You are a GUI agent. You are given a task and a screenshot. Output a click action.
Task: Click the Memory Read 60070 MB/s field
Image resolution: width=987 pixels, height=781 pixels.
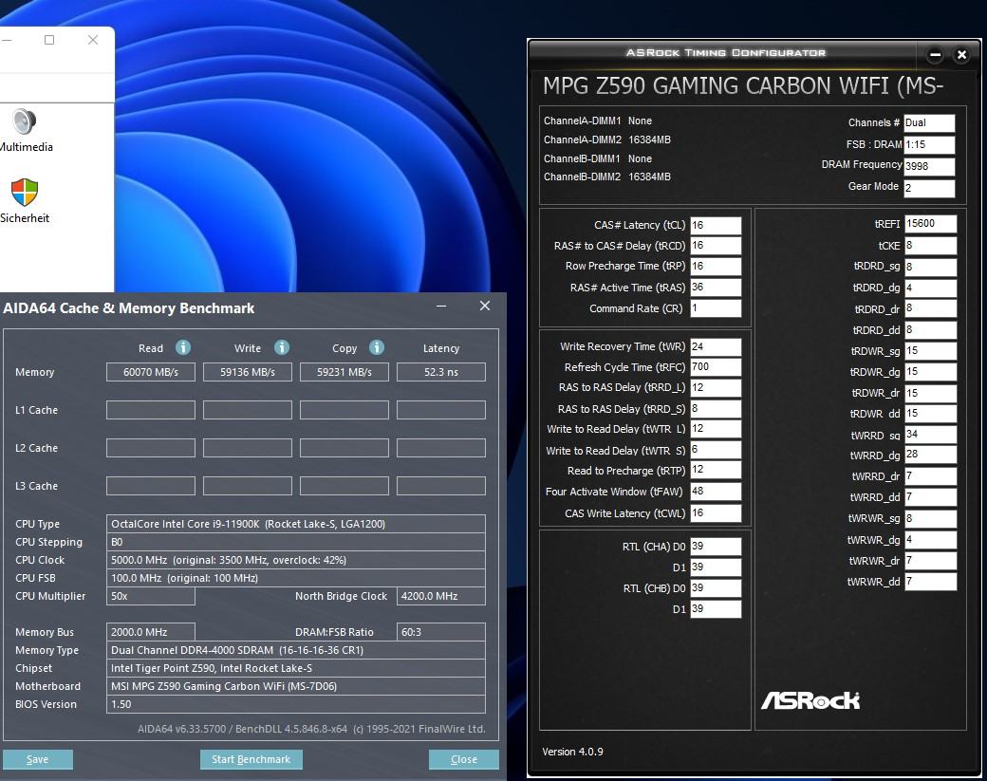click(x=151, y=372)
